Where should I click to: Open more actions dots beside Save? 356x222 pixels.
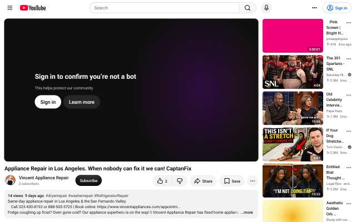(253, 181)
